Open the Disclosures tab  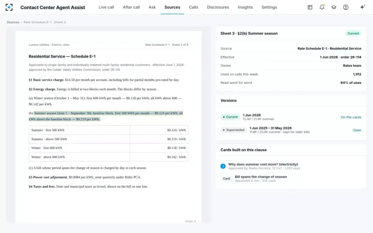[218, 7]
